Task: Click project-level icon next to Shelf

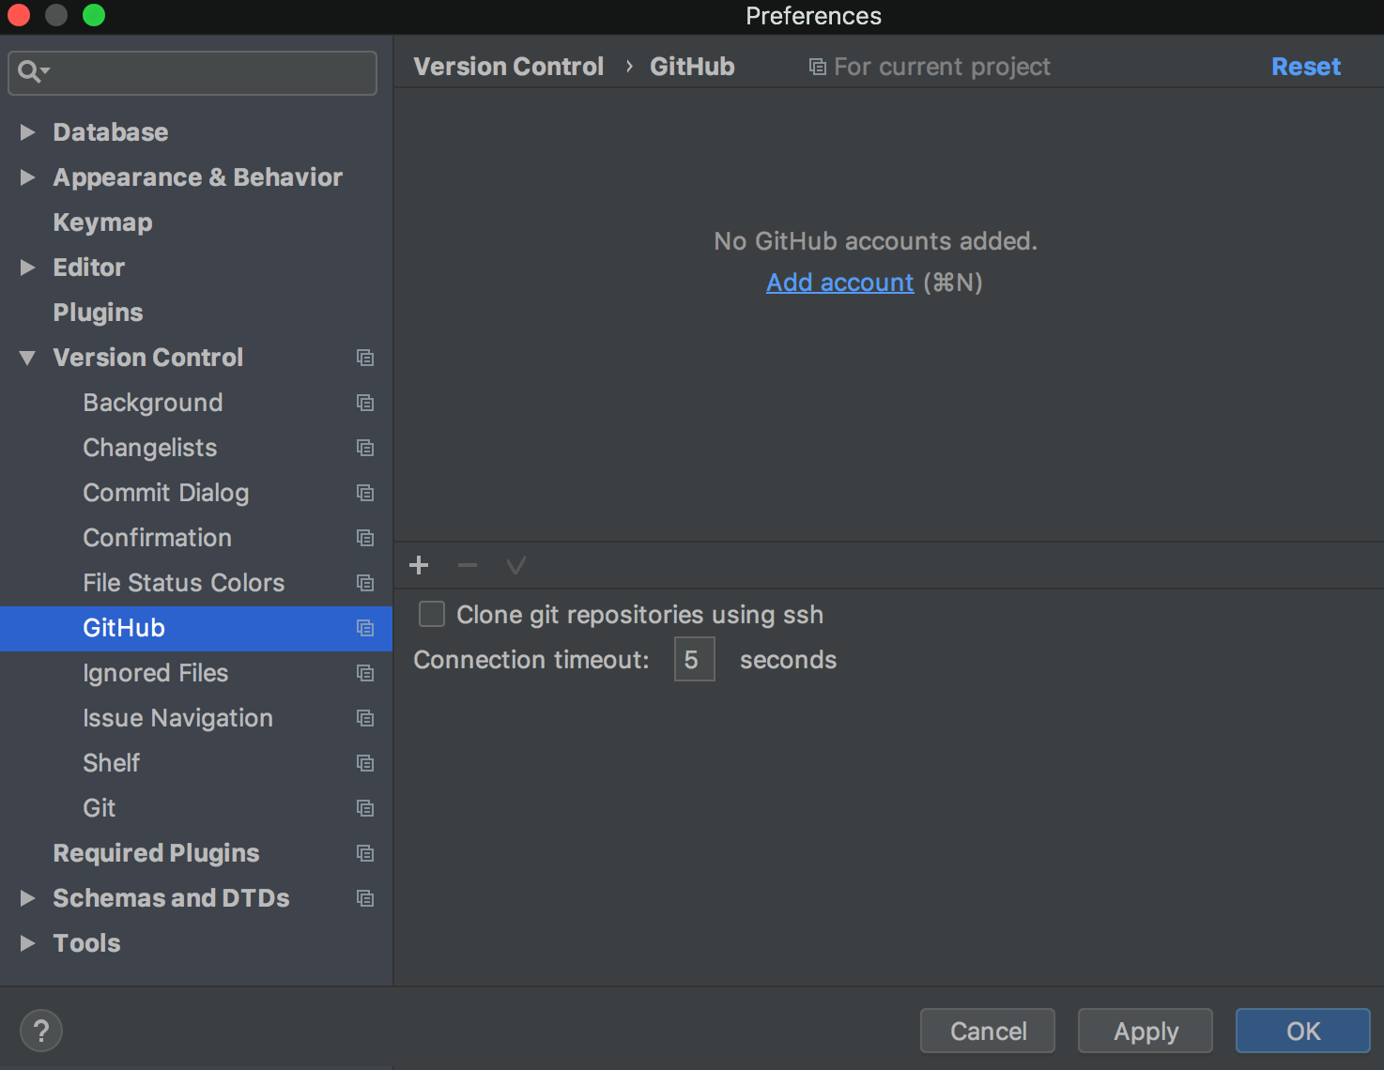Action: pos(365,763)
